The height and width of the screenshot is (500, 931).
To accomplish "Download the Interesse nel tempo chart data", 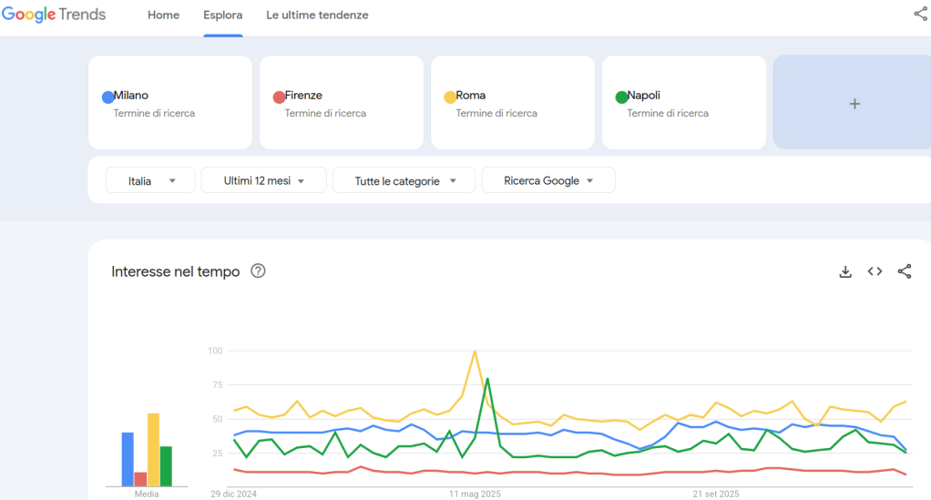I will (x=845, y=271).
